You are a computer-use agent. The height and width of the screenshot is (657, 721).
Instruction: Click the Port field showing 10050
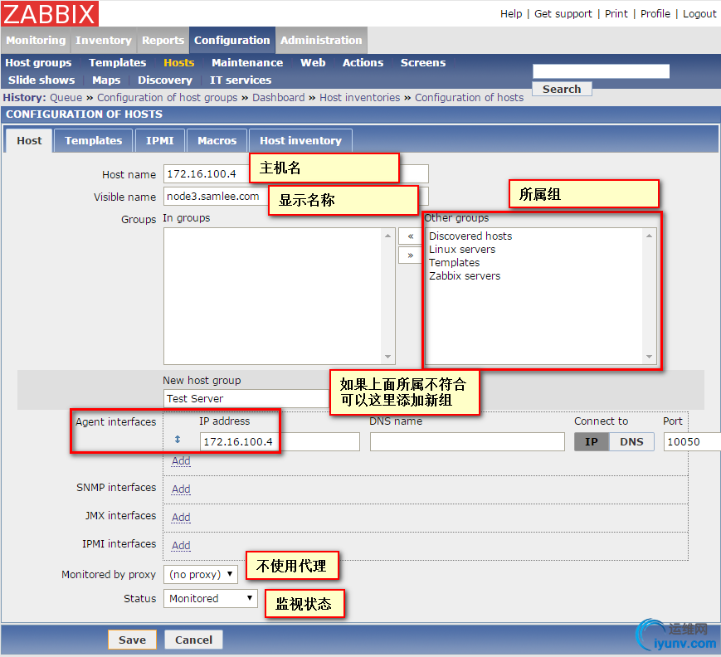tap(692, 442)
